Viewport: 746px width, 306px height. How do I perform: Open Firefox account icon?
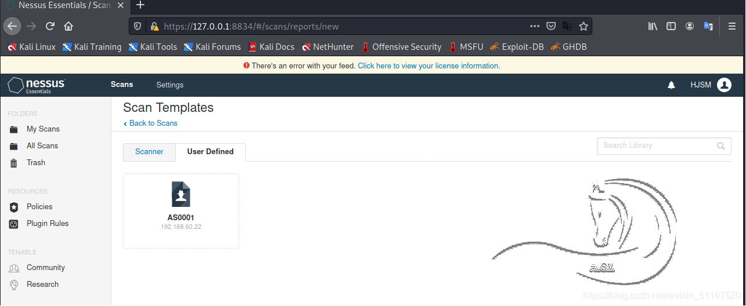(x=690, y=26)
